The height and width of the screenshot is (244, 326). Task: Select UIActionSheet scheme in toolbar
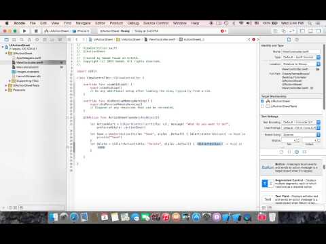click(56, 31)
